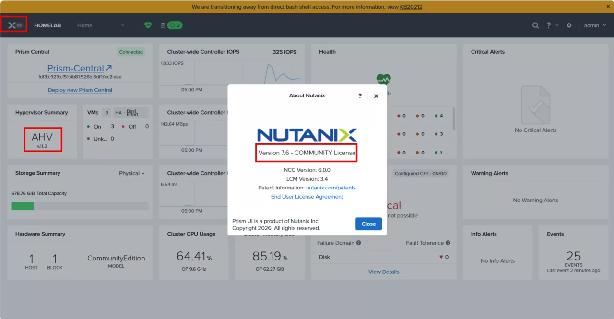614x319 pixels.
Task: Click the HOMELAB cluster name
Action: pos(47,25)
